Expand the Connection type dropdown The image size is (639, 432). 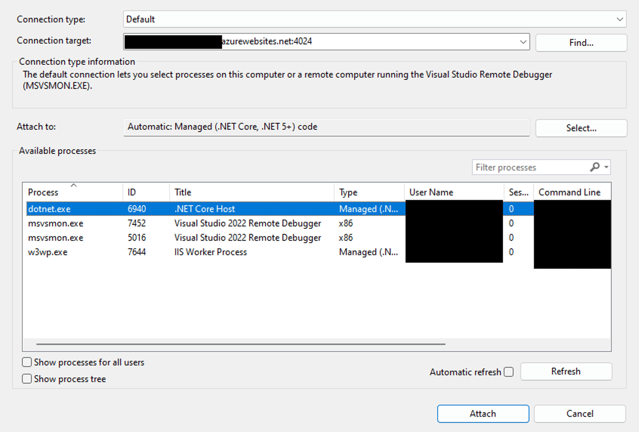[x=619, y=19]
